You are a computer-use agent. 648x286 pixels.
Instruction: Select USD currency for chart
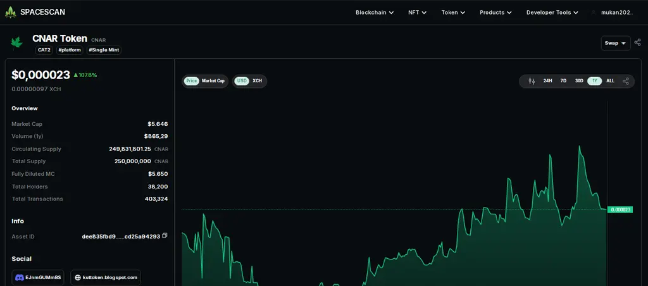[242, 81]
